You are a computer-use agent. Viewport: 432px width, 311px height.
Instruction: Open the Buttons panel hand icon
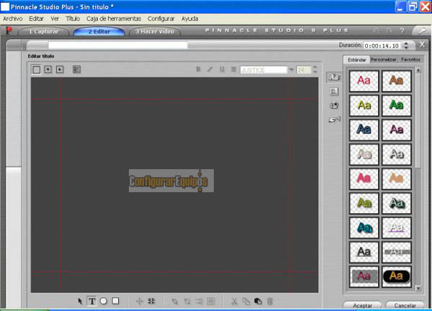coord(334,120)
